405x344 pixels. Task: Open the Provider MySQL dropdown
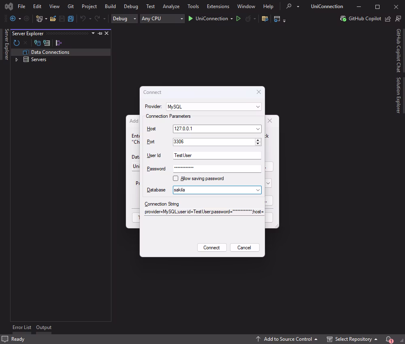[258, 106]
